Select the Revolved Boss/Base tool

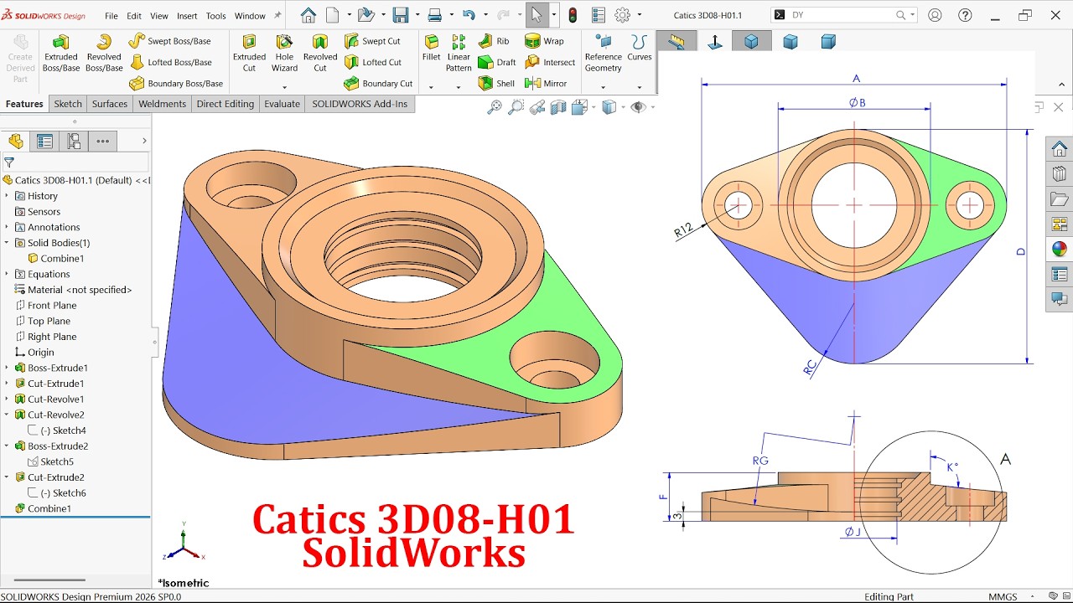[x=104, y=54]
